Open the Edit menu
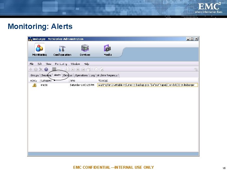Viewport: 227px width, 170px height. (40, 64)
